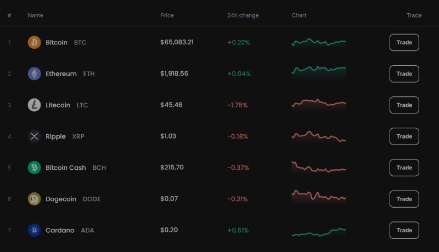439x252 pixels.
Task: Click the -0.18% change value
Action: [x=238, y=136]
